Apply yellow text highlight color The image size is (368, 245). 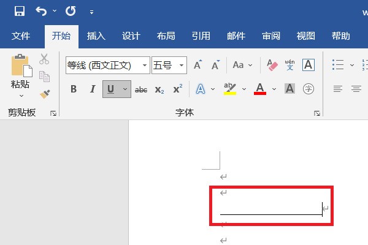[230, 89]
